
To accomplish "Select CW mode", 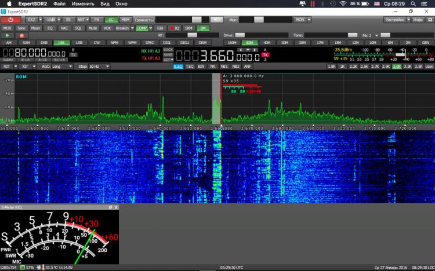I will click(x=96, y=43).
